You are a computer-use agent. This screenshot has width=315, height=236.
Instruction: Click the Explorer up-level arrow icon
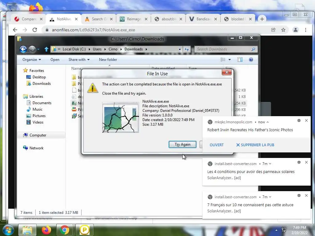pos(46,49)
